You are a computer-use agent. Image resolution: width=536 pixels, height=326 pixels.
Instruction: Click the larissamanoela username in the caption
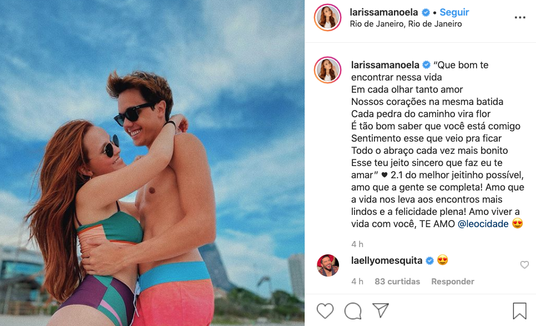[385, 65]
